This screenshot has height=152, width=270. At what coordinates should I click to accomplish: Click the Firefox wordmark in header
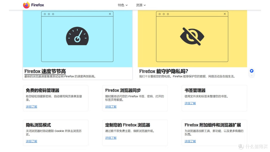pos(37,5)
